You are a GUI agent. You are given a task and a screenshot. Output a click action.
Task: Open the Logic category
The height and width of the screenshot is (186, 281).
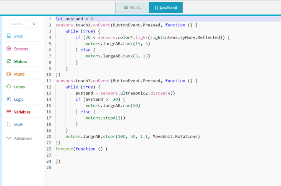tap(23, 99)
